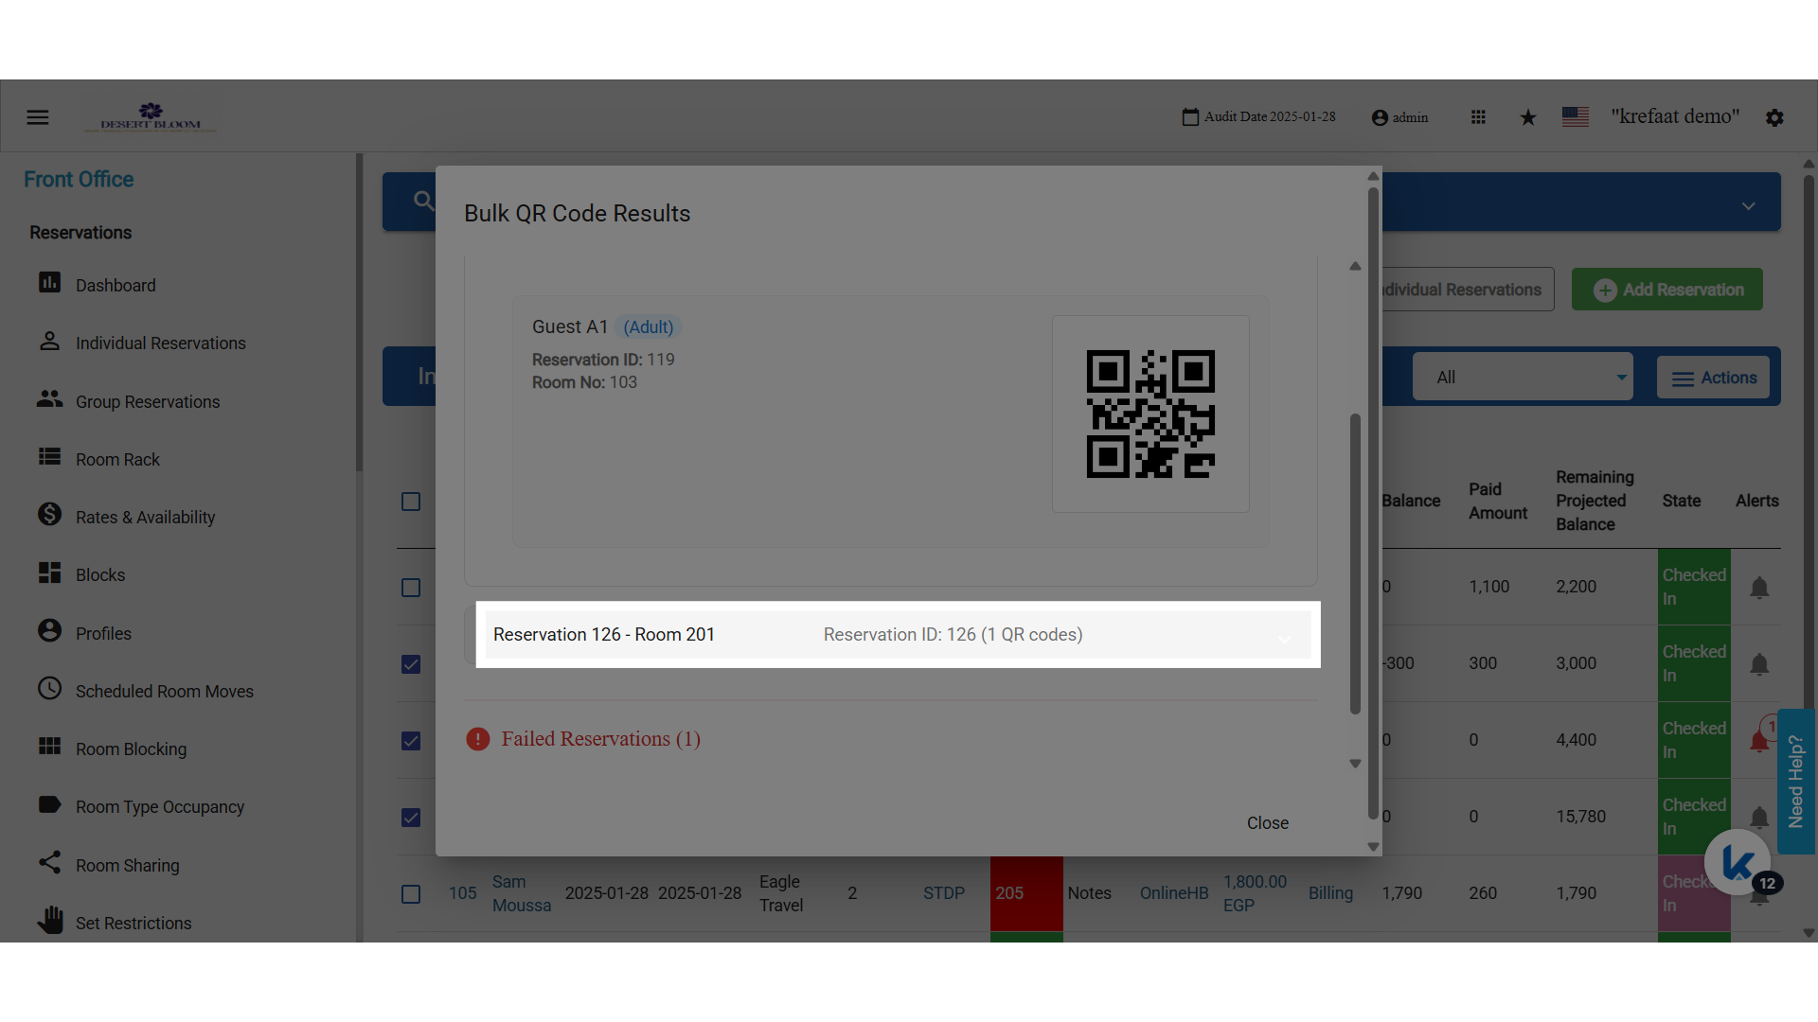This screenshot has width=1818, height=1022.
Task: Open the Actions menu button
Action: (1713, 378)
